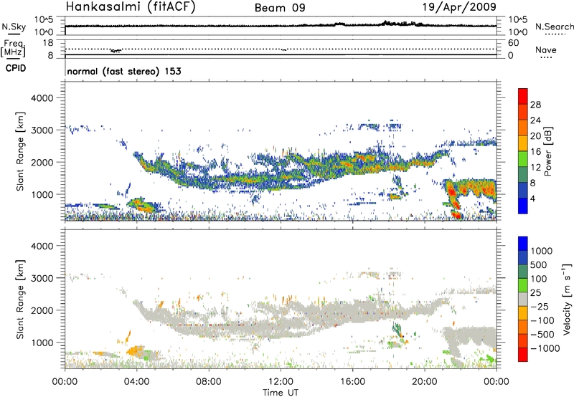Select the 20–24 dB orange power swatch

tap(523, 128)
